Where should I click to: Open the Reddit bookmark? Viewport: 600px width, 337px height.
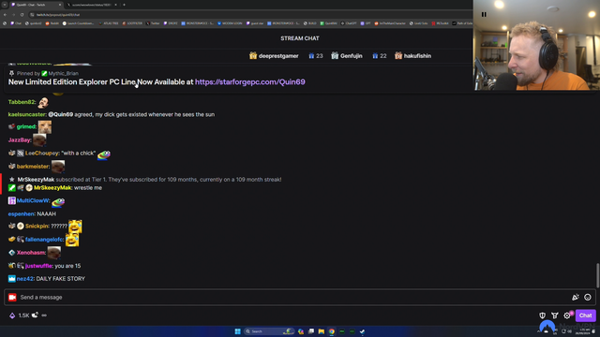[x=52, y=23]
